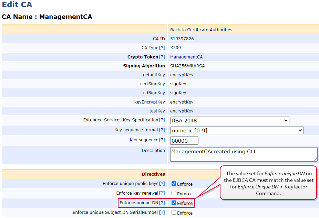
Task: Click into the Description text area
Action: pyautogui.click(x=244, y=154)
